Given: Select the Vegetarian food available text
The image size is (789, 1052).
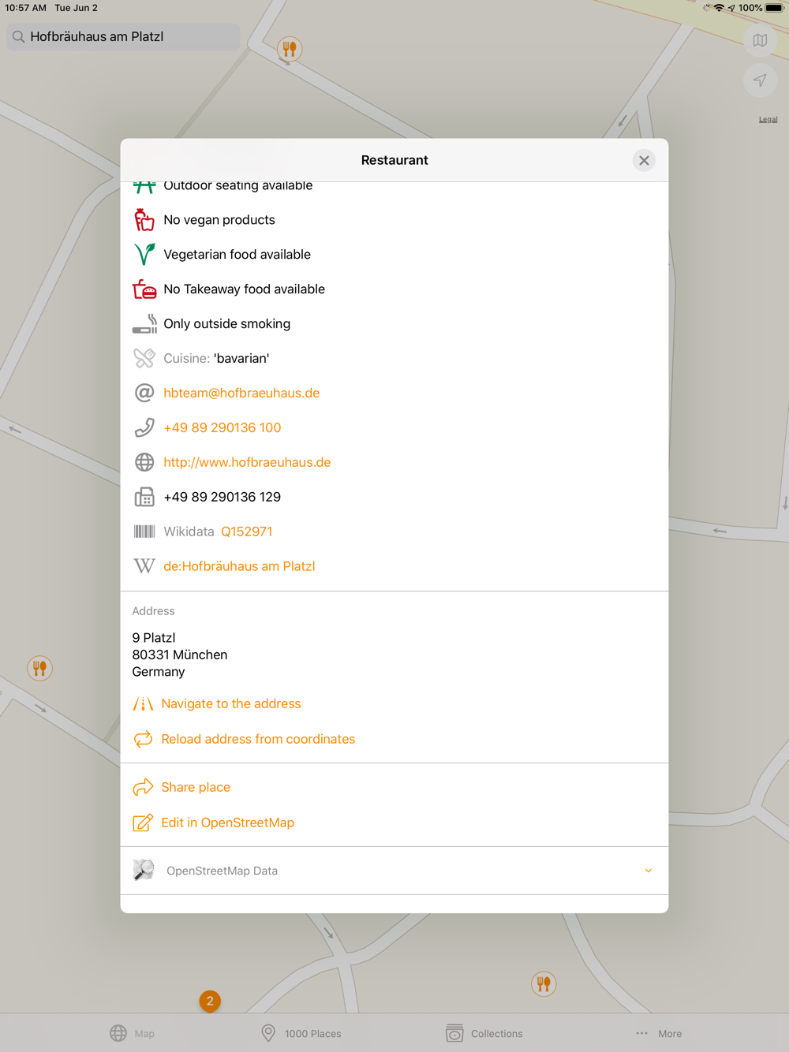Looking at the screenshot, I should 237,254.
